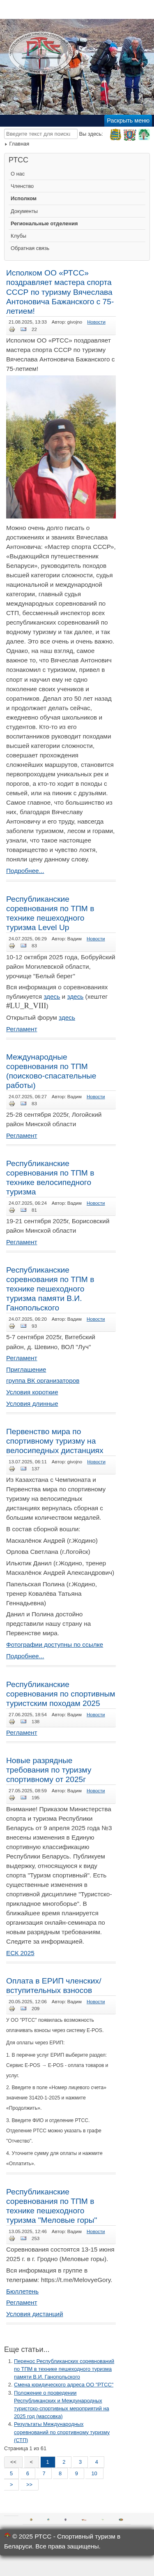The width and height of the screenshot is (154, 2576).
Task: Click email icon under Бажанский 75-летие article
Action: [24, 329]
